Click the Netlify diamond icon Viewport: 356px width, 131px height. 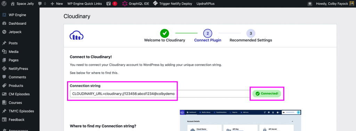[155, 3]
